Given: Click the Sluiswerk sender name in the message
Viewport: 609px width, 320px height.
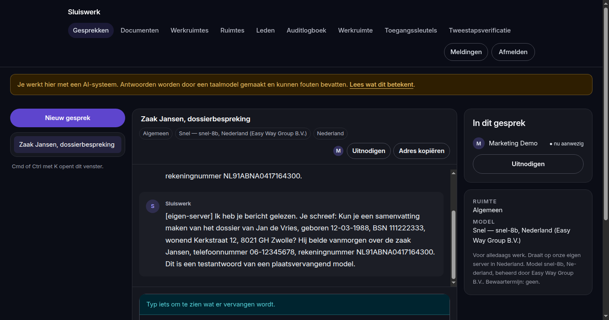Looking at the screenshot, I should click(178, 204).
